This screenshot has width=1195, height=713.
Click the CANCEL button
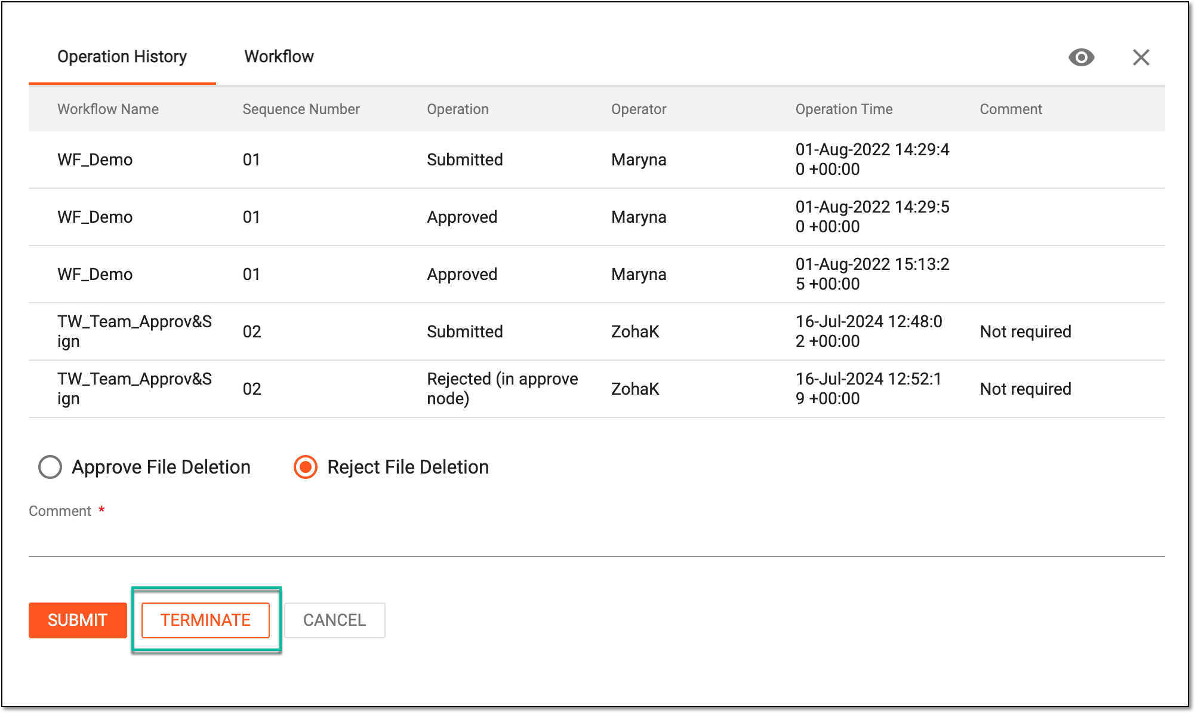[x=334, y=620]
